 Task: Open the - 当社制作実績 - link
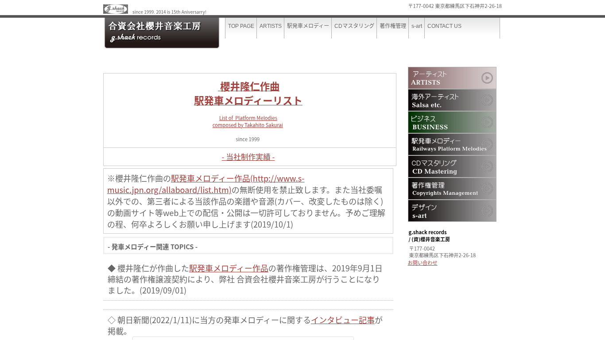tap(248, 157)
